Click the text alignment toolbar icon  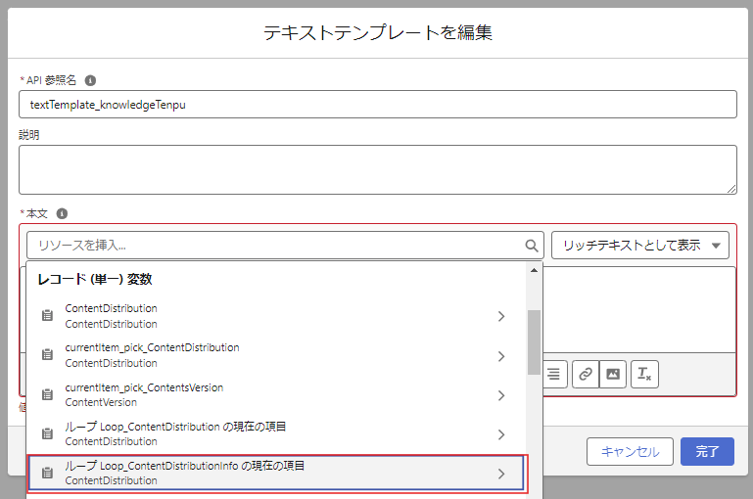pos(553,374)
